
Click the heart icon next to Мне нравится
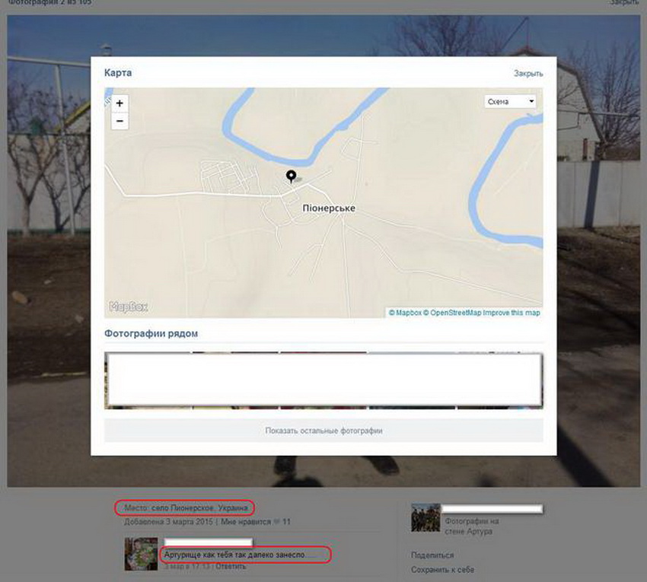click(277, 522)
